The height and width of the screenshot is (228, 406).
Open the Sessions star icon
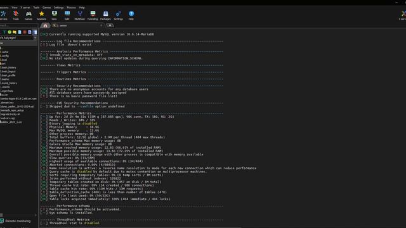click(x=41, y=15)
